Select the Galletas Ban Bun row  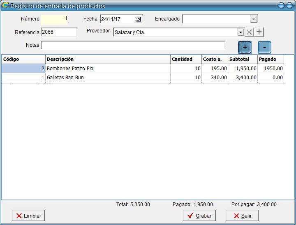143,78
